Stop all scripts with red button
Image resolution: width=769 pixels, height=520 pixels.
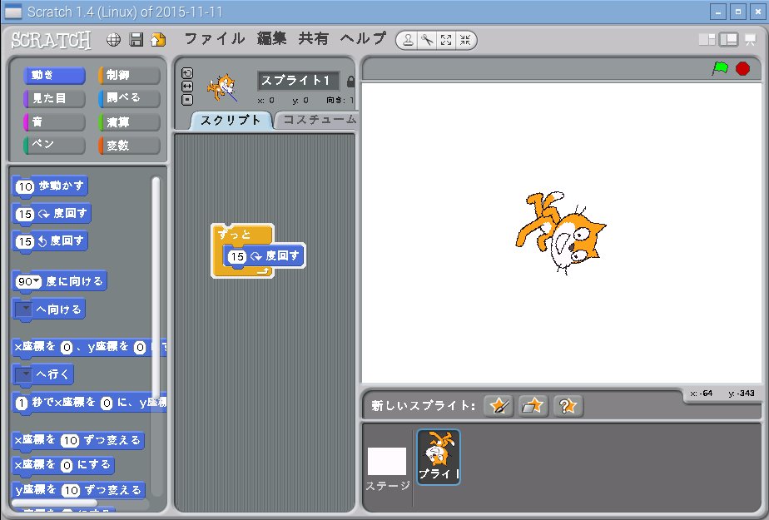tap(742, 68)
